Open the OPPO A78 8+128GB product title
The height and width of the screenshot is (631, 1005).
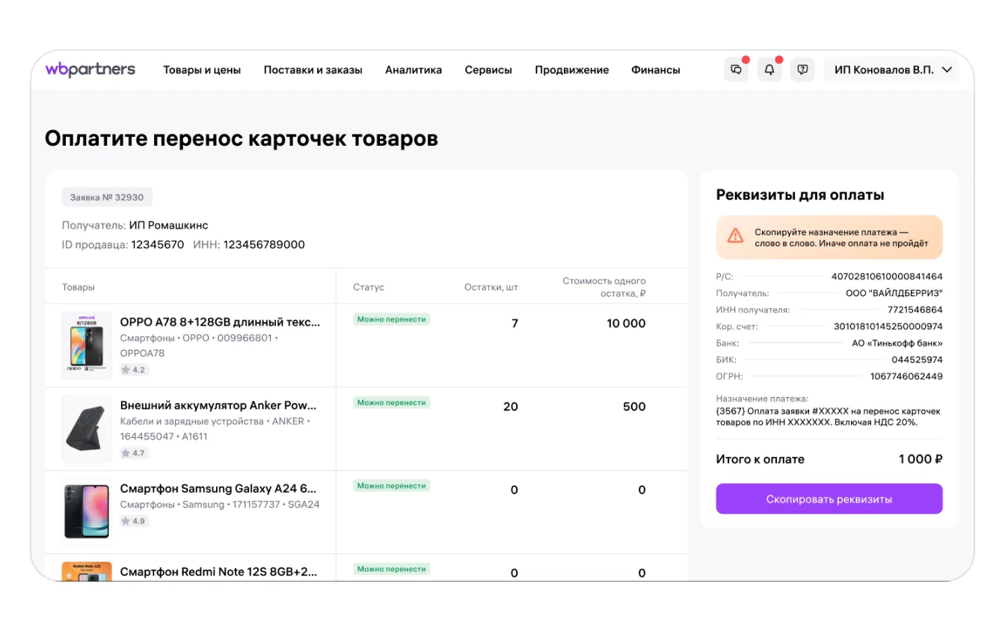[220, 322]
